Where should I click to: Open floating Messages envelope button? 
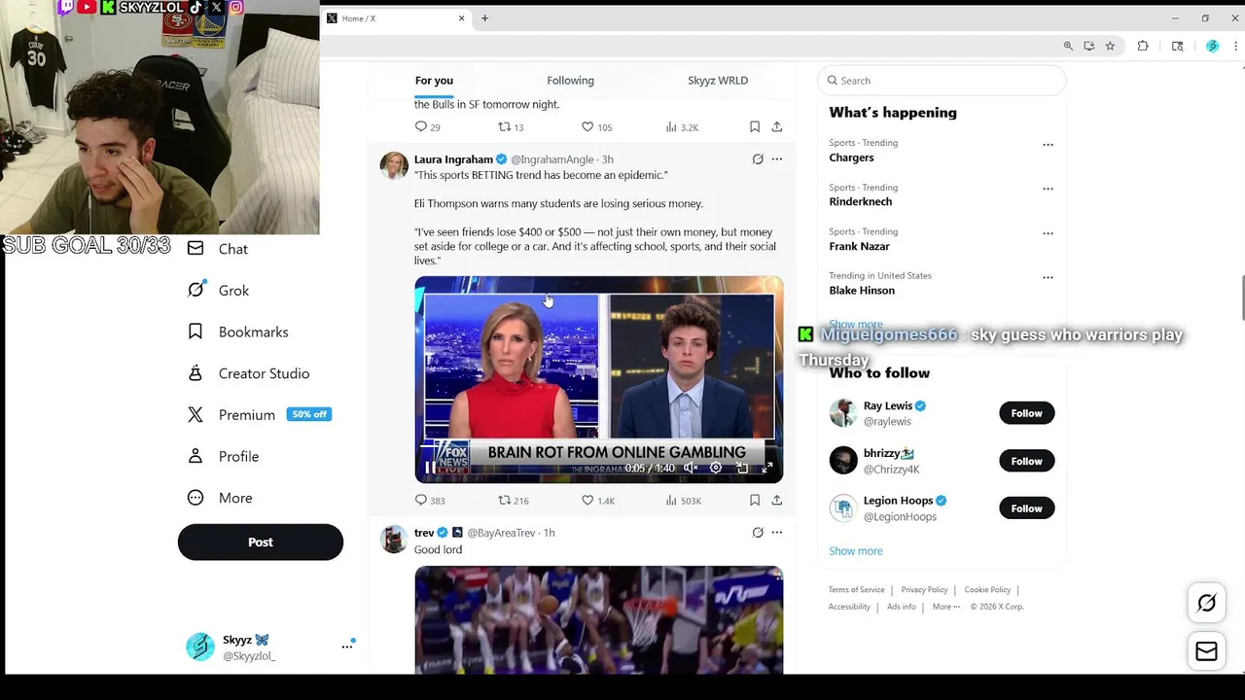pyautogui.click(x=1206, y=651)
